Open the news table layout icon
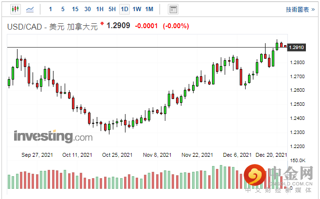The width and height of the screenshot is (320, 199). 173,9
